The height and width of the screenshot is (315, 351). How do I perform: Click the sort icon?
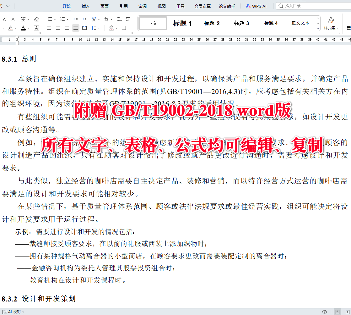pyautogui.click(x=120, y=19)
